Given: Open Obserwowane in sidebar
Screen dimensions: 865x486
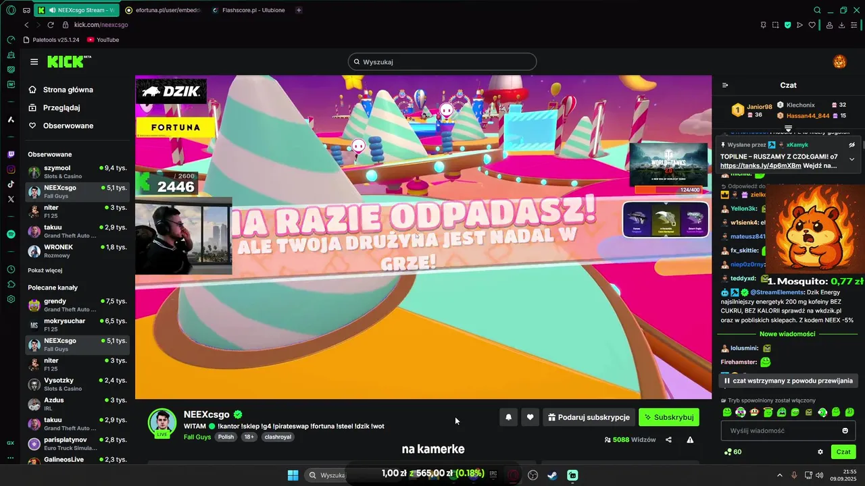Looking at the screenshot, I should coord(61,126).
